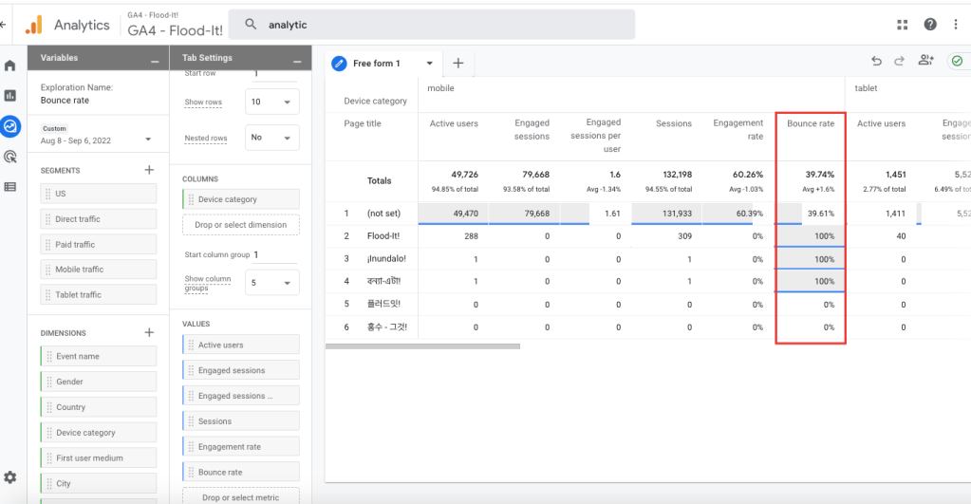Click the Flood-It! page title row
The height and width of the screenshot is (504, 971).
click(x=383, y=236)
